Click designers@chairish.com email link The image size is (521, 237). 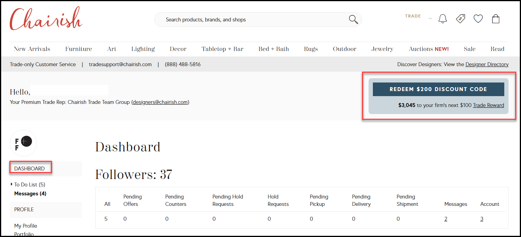click(160, 102)
